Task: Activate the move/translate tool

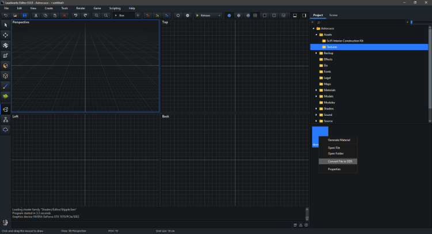Action: (x=6, y=35)
